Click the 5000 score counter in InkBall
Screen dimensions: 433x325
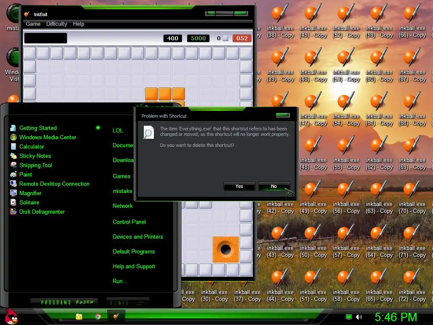coord(198,38)
